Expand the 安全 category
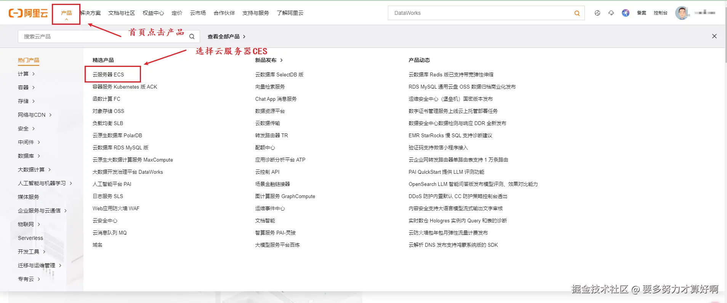 click(x=26, y=128)
